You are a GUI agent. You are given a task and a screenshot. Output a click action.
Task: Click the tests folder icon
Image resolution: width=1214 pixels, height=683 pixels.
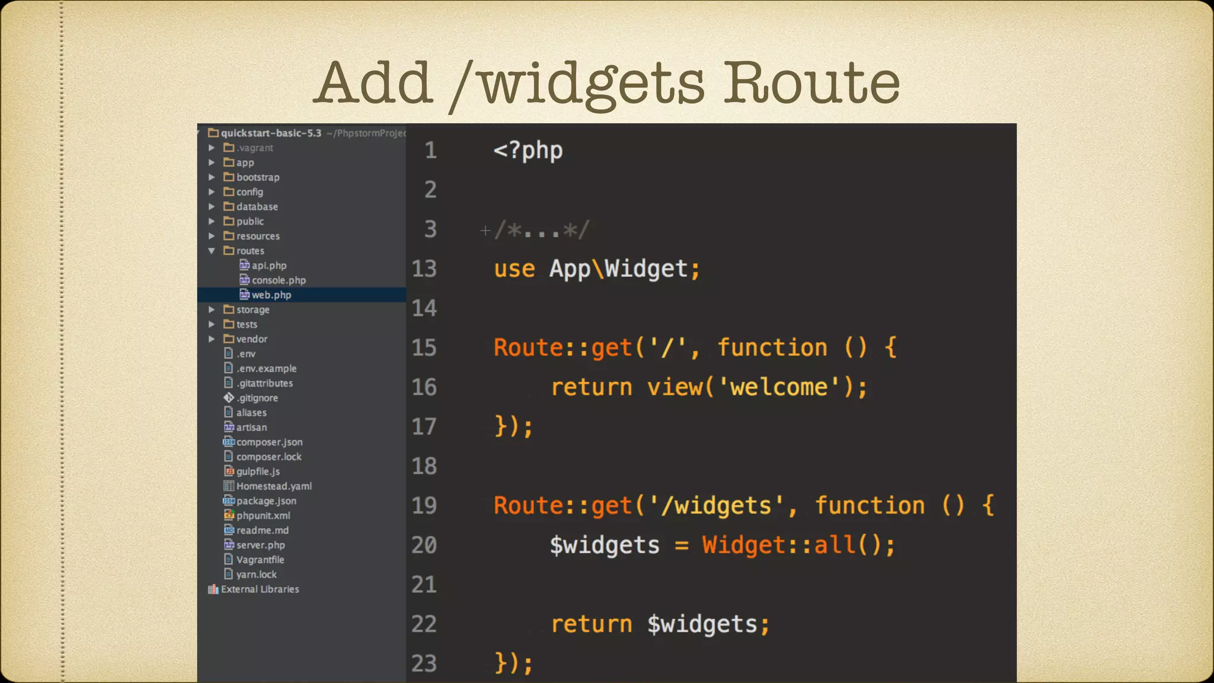[x=229, y=324]
